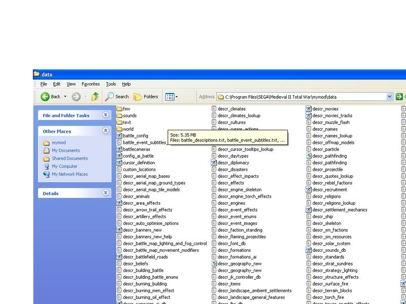Click the descr_beliefs file icon
406x304 pixels.
coord(119,263)
